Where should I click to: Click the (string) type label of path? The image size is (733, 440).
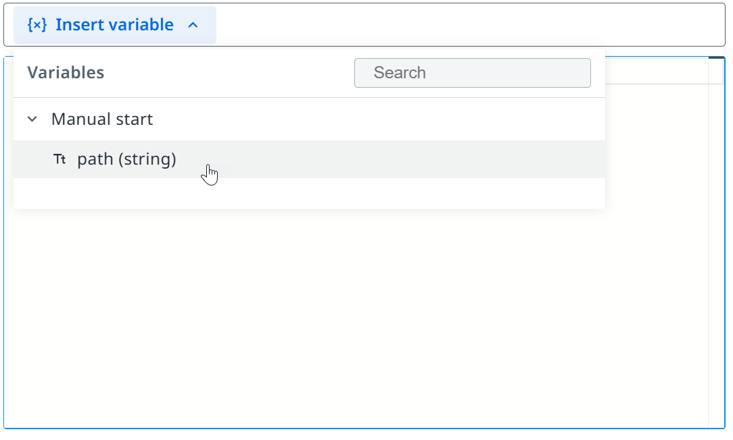click(x=147, y=159)
